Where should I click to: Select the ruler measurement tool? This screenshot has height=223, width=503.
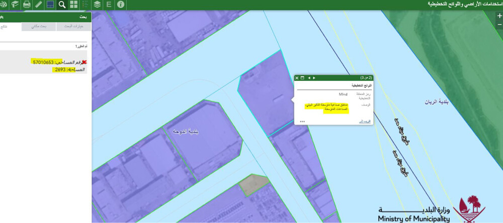pyautogui.click(x=38, y=5)
